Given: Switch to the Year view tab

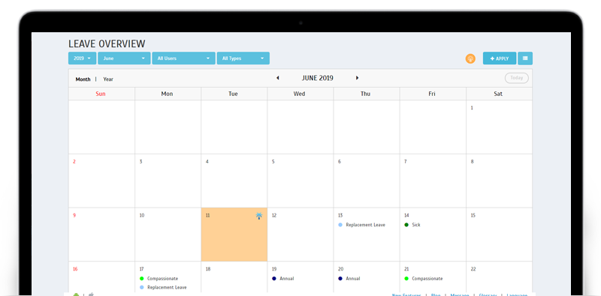Looking at the screenshot, I should 108,79.
